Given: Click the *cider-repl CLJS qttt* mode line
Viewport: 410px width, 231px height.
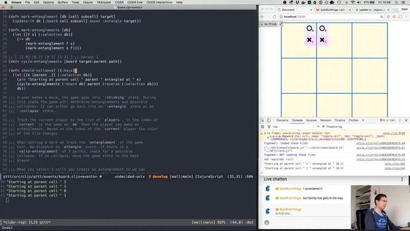Looking at the screenshot, I should pyautogui.click(x=128, y=223).
